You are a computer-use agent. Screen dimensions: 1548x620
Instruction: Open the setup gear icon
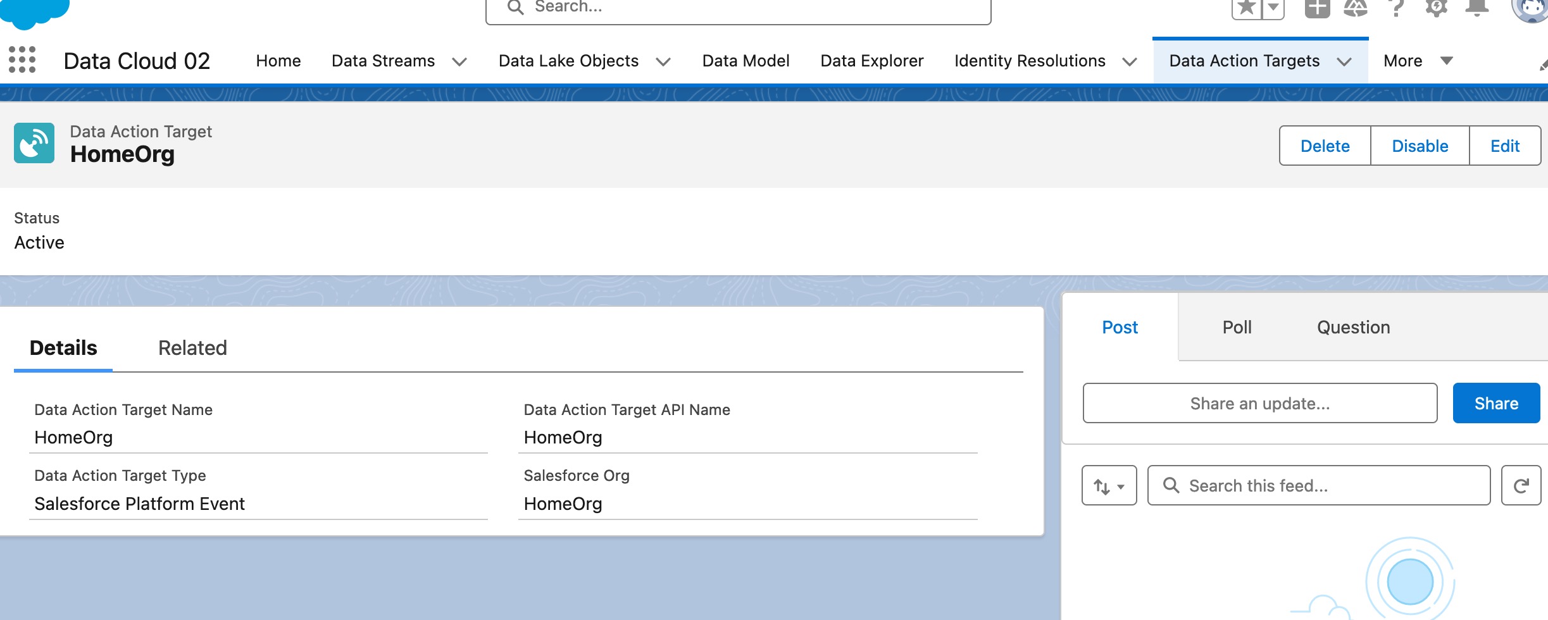[1437, 8]
